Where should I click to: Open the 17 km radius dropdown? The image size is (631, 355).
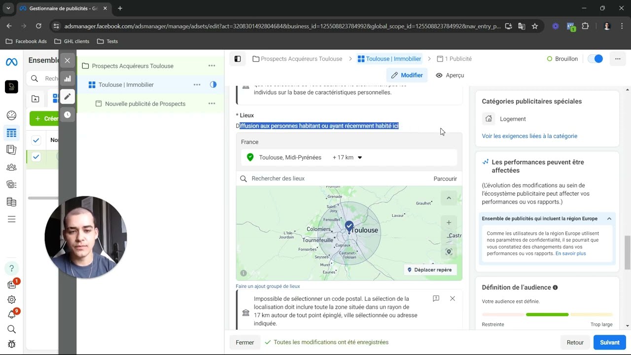pyautogui.click(x=348, y=157)
